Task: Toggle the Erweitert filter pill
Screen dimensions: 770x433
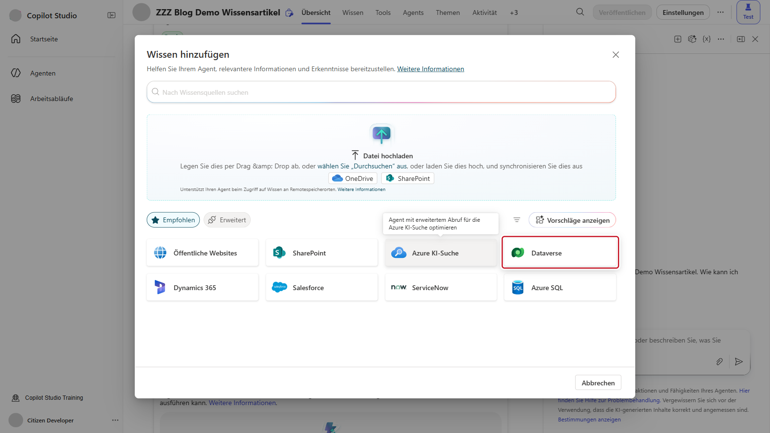Action: [227, 220]
